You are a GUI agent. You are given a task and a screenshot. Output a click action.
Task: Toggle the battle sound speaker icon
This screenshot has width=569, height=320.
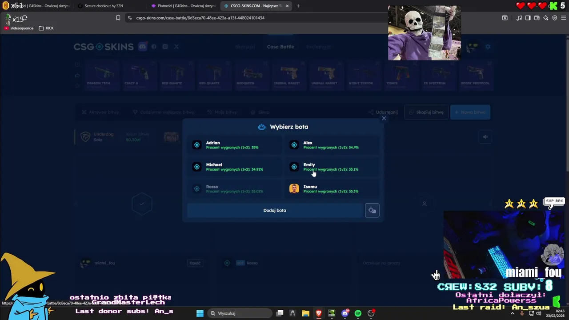pyautogui.click(x=485, y=137)
